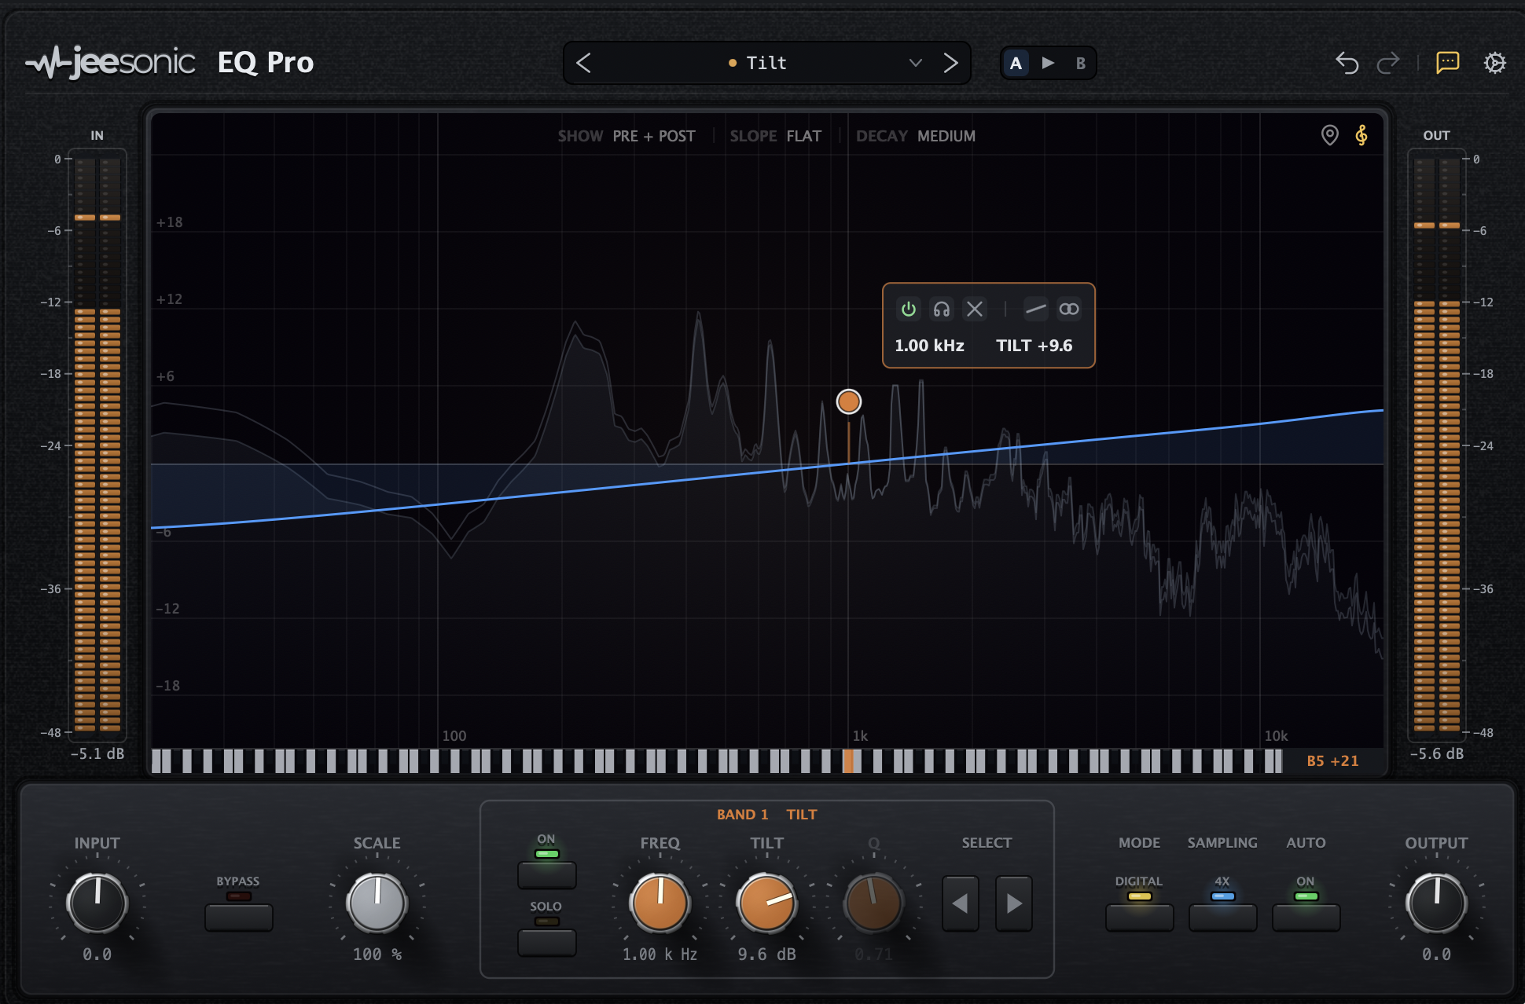Viewport: 1525px width, 1004px height.
Task: Click the location pin icon in analyzer
Action: pyautogui.click(x=1329, y=135)
